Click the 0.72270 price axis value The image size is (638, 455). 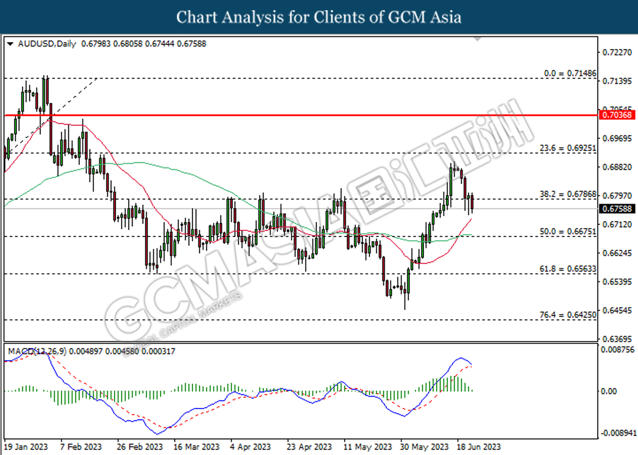(x=617, y=52)
